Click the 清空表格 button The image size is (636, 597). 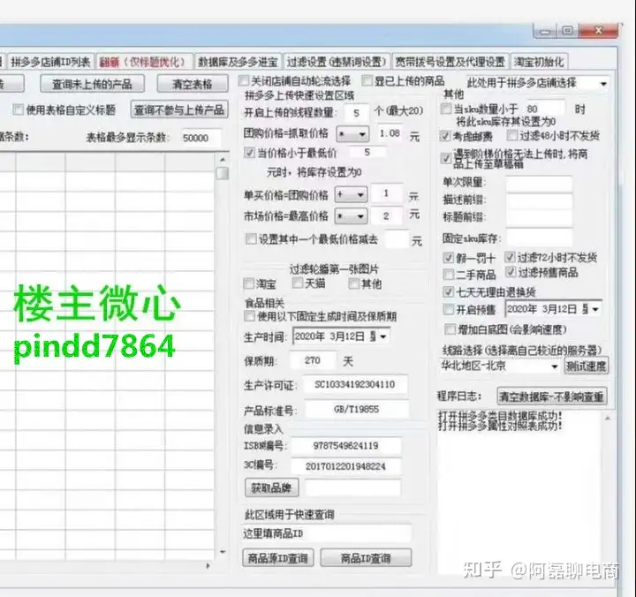[193, 84]
